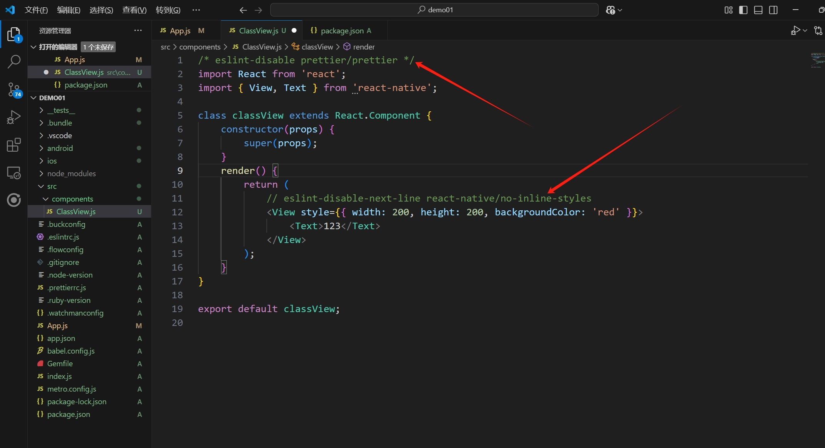Click the open changes compare icon

818,30
